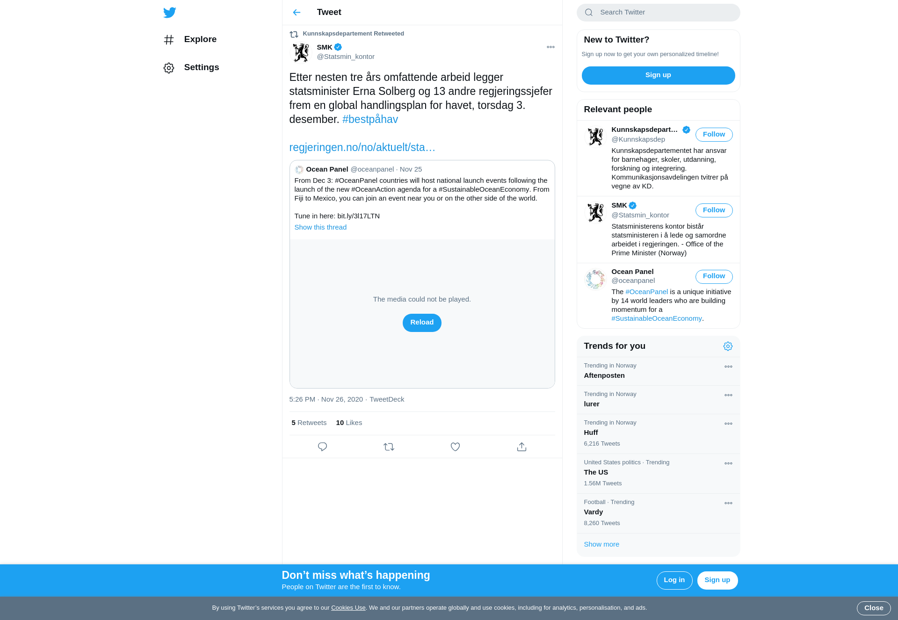Share the tweet via share icon

521,447
